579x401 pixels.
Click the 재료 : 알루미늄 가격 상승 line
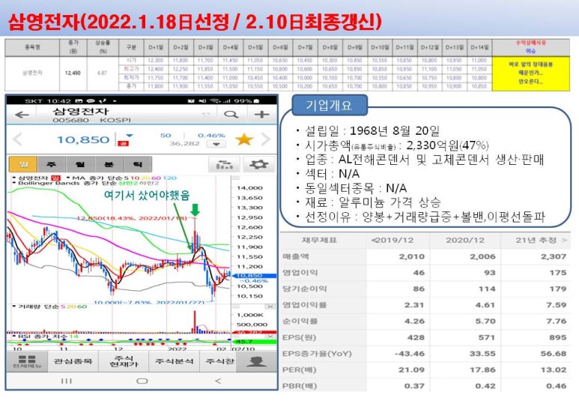click(373, 202)
